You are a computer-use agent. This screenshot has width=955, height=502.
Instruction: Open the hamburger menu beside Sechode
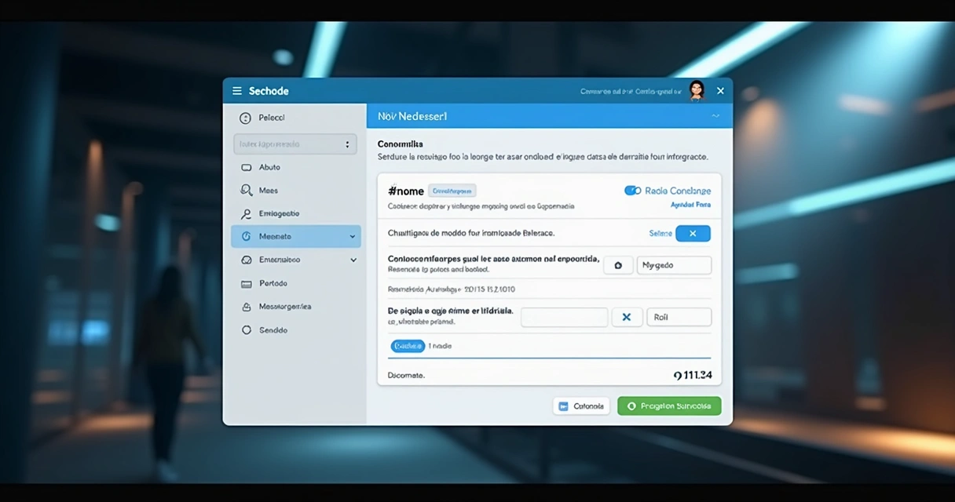[236, 91]
